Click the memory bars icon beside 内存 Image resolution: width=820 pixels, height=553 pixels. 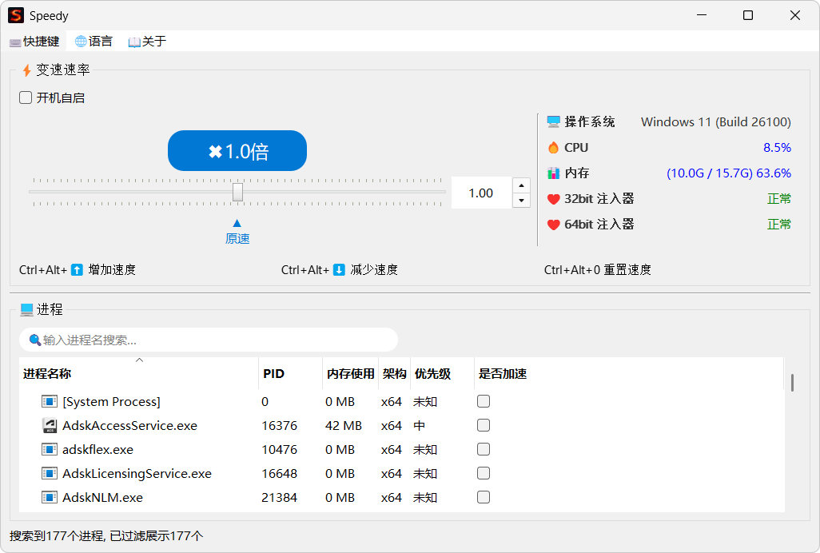554,173
